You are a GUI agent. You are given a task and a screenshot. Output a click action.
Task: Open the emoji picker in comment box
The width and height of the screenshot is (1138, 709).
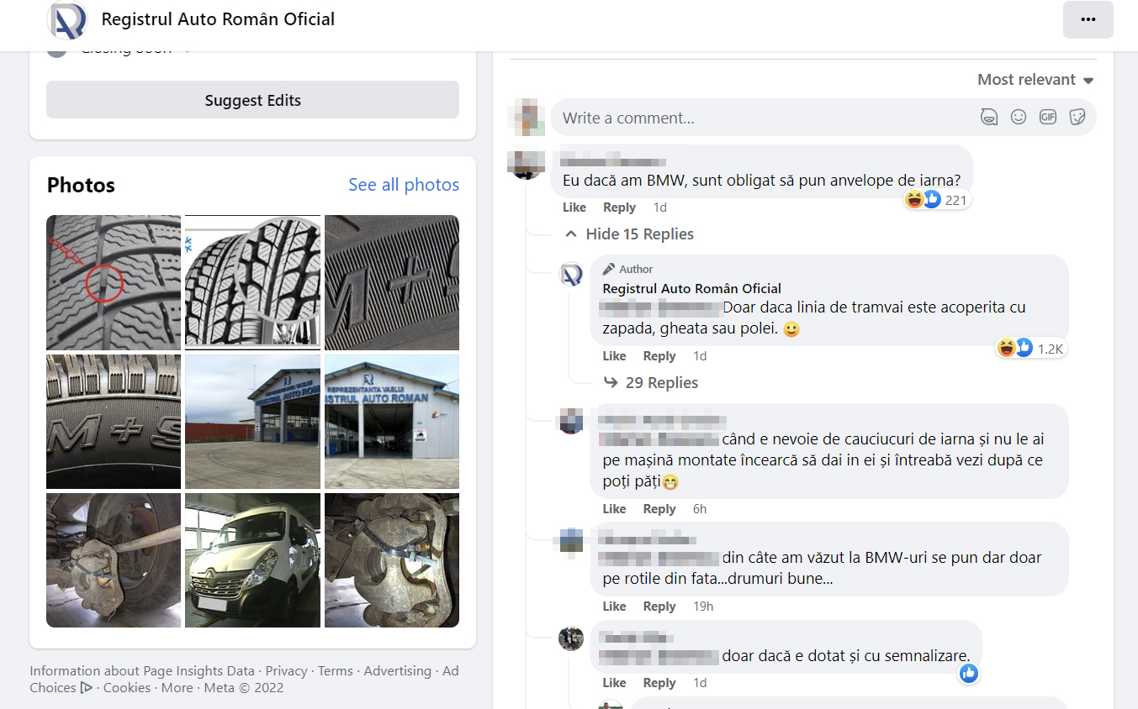pos(1019,118)
